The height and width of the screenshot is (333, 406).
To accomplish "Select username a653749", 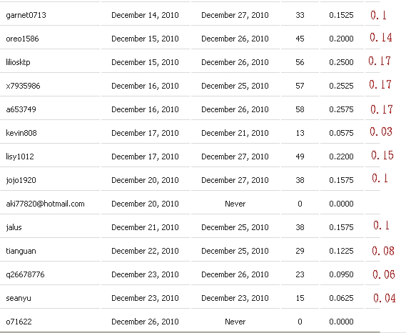I will 21,109.
